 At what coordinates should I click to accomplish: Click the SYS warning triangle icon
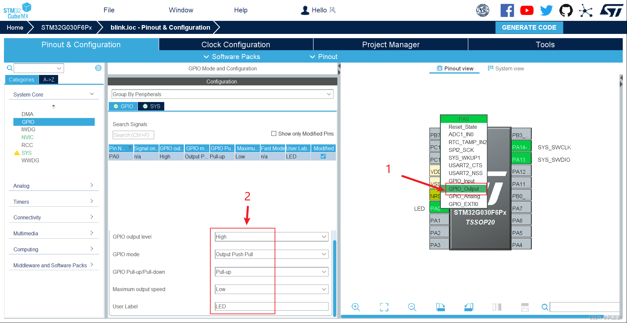17,153
